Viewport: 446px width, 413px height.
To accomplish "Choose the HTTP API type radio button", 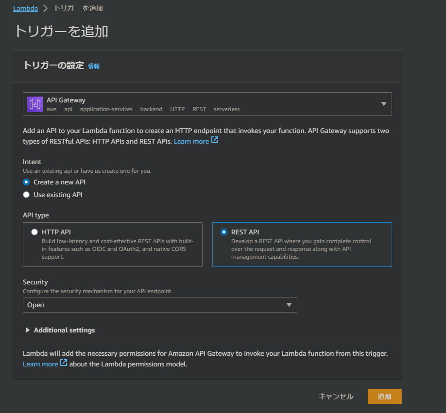I will click(x=34, y=232).
